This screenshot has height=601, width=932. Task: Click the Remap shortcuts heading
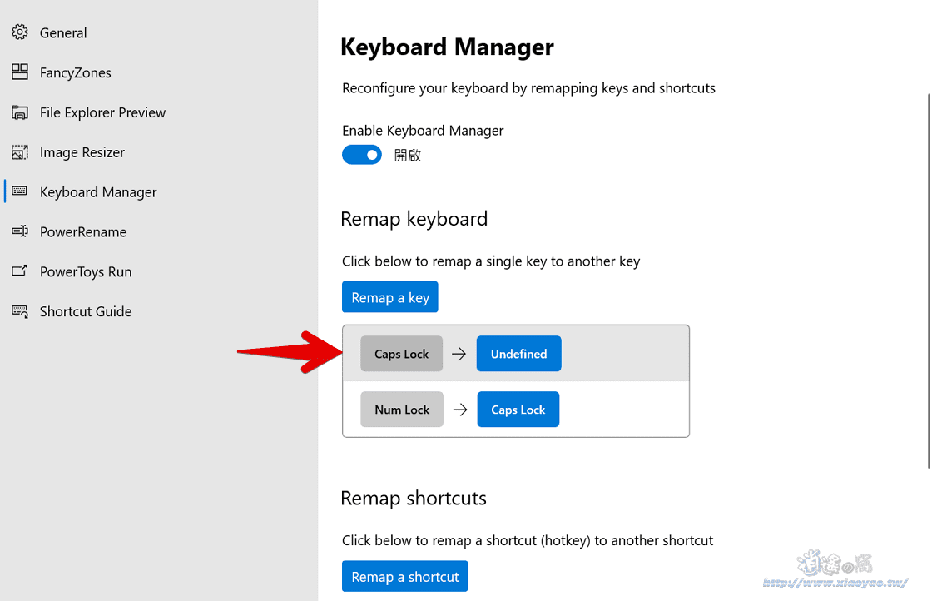(414, 498)
